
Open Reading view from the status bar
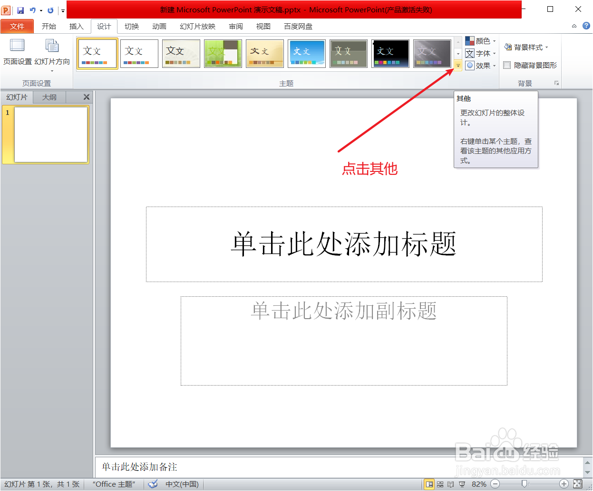[x=450, y=484]
